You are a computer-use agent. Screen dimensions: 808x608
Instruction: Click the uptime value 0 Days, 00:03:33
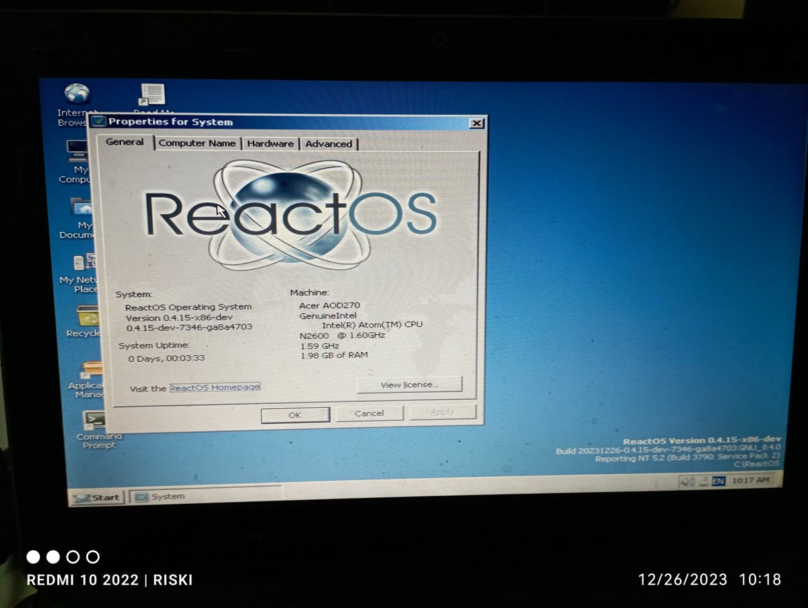(166, 358)
